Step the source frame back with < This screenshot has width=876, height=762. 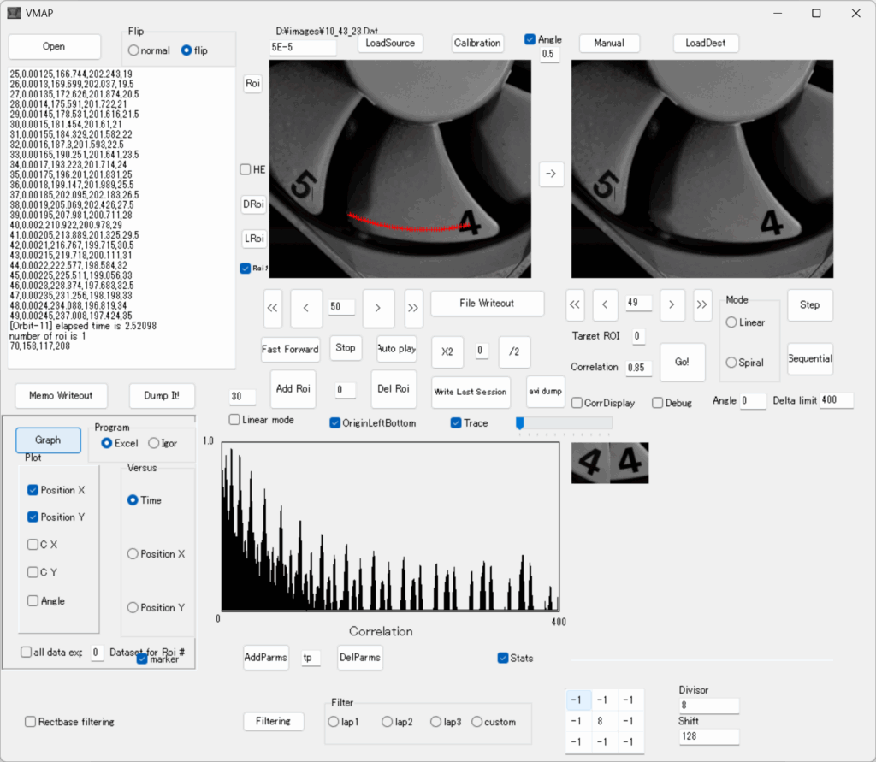(x=306, y=308)
